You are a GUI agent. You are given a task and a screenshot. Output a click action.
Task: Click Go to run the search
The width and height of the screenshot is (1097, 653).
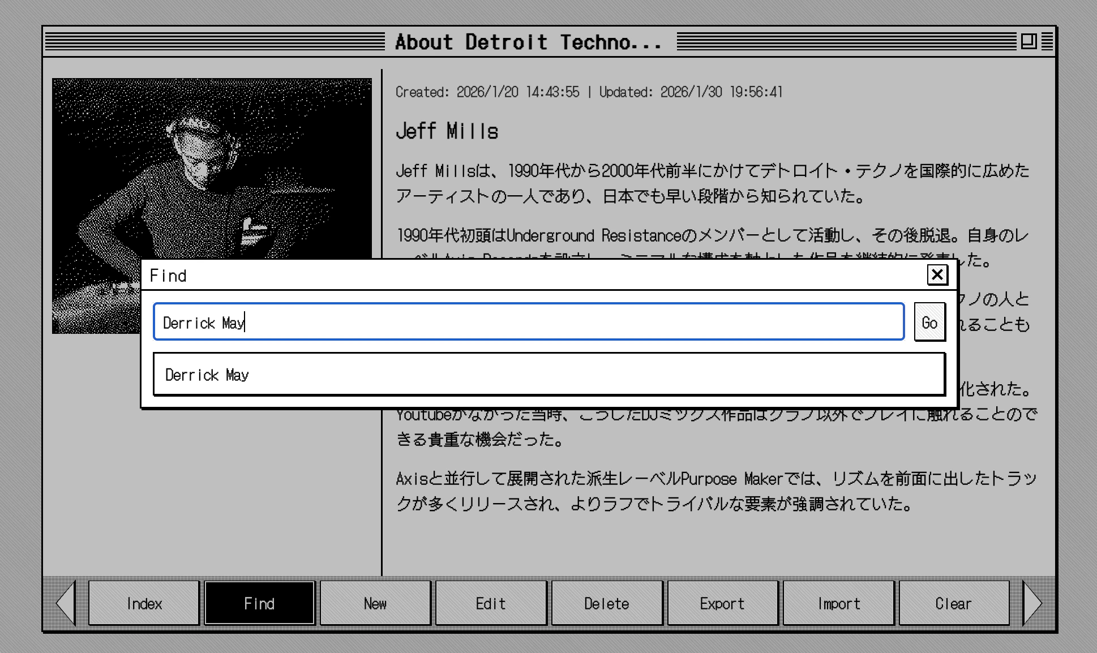929,322
